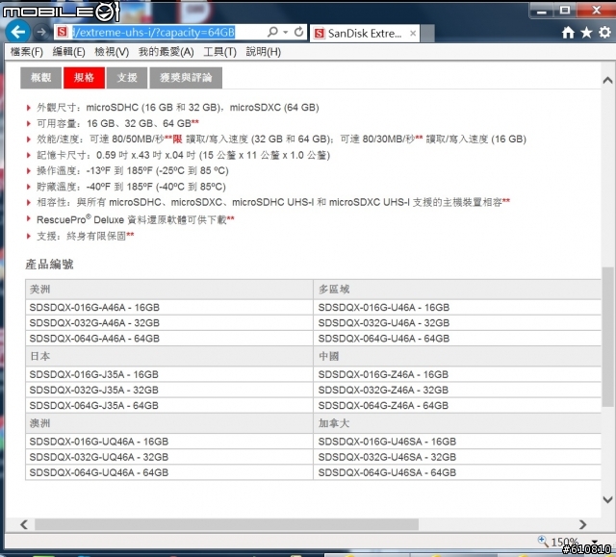Click the 操作溫度 specification line
This screenshot has height=557, width=616.
tap(133, 170)
